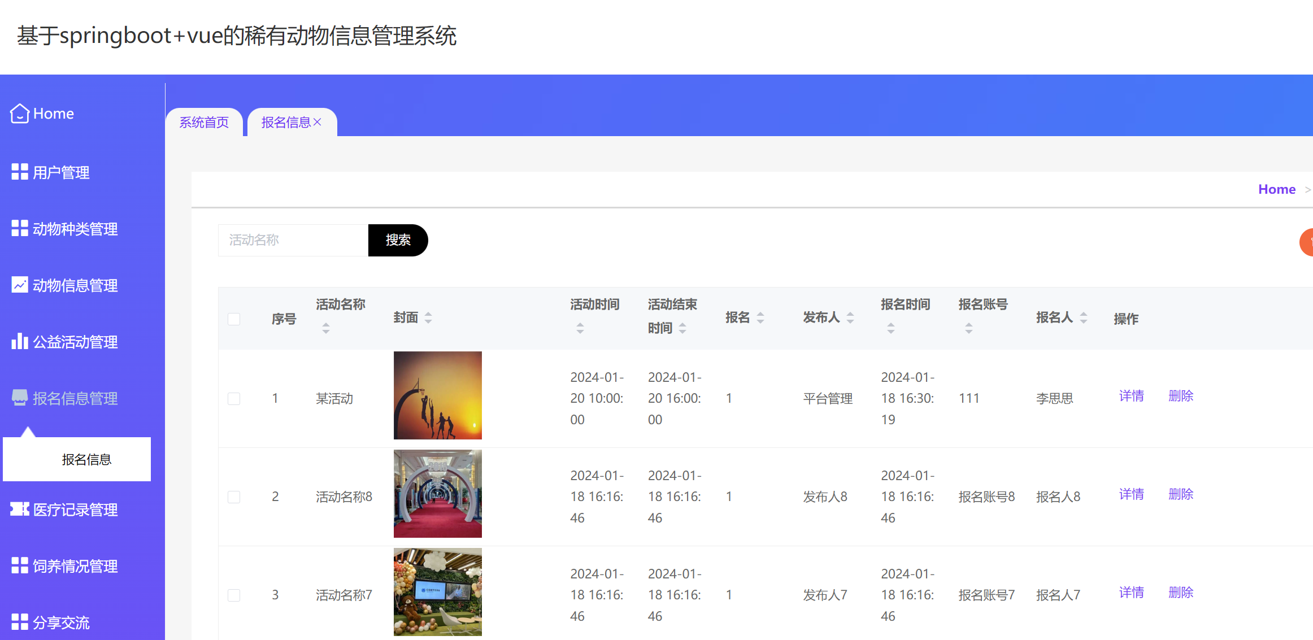1313x640 pixels.
Task: Close the 报名信息 tab
Action: click(x=318, y=121)
